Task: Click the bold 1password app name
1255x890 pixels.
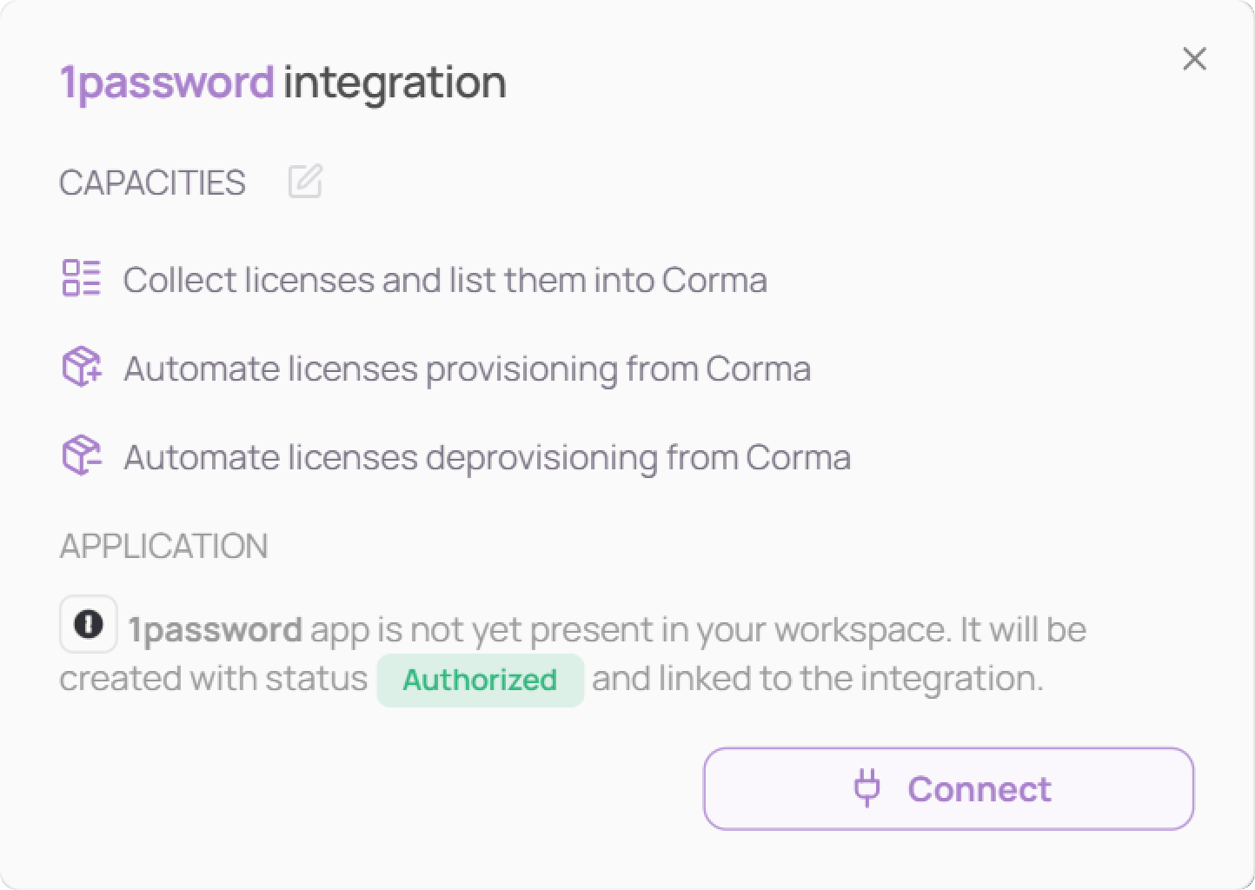Action: tap(215, 628)
